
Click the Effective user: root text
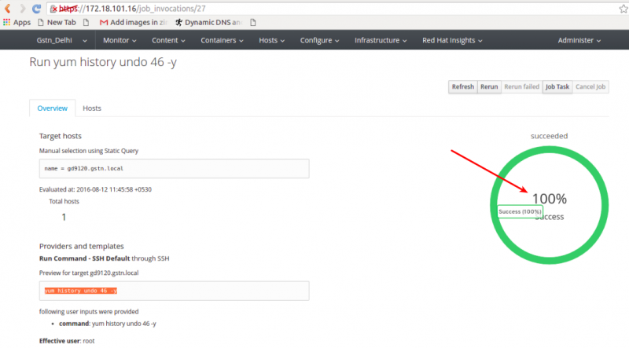[x=67, y=341]
